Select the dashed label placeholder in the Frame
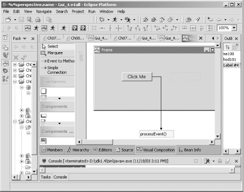Screen dimensions: 244x192 pyautogui.click(x=186, y=77)
